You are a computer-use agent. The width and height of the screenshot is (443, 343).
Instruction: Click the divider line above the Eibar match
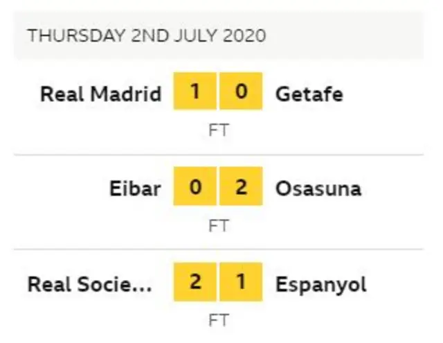[218, 155]
